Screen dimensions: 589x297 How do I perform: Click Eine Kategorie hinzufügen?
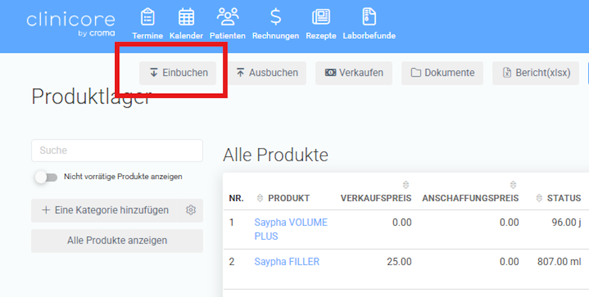click(x=106, y=210)
